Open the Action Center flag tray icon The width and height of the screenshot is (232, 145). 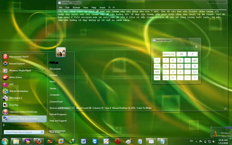(x=201, y=142)
